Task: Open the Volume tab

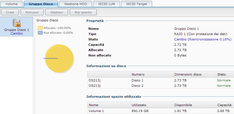Action: [12, 4]
